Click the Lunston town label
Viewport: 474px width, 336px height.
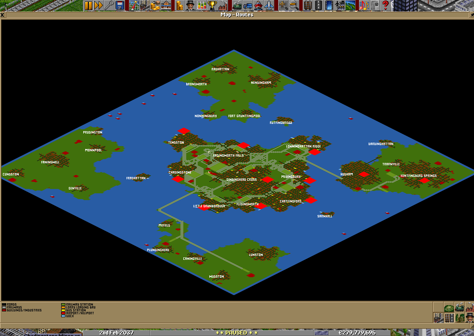point(256,255)
